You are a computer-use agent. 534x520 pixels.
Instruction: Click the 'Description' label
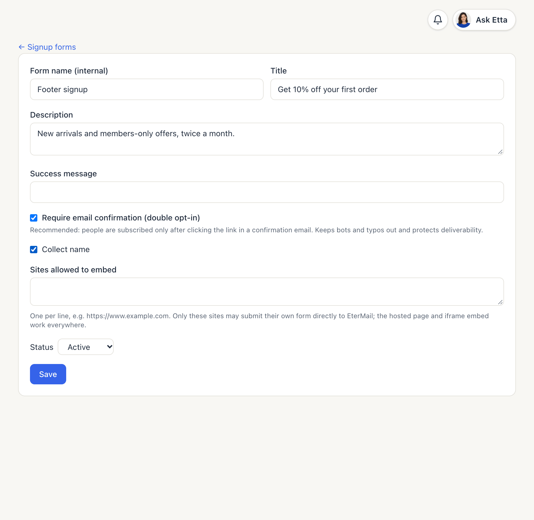click(51, 115)
